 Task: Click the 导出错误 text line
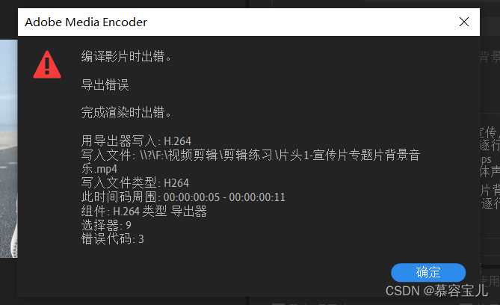click(105, 85)
